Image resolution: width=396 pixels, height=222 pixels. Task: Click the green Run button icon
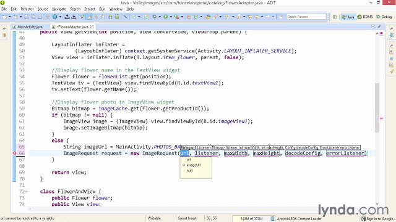pyautogui.click(x=165, y=17)
